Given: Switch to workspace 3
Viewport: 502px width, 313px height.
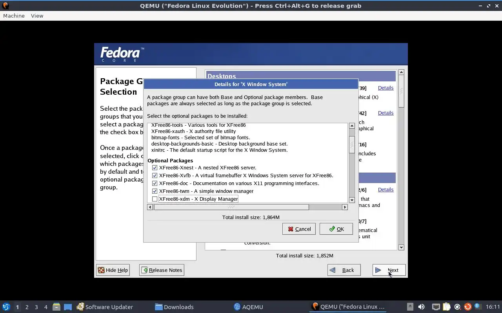Looking at the screenshot, I should coord(36,307).
